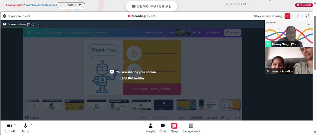Click See you in my class banner
This screenshot has height=135, width=317.
152,89
